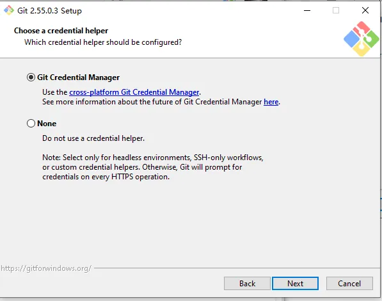
Task: Click the disabled maximize window icon
Action: (x=336, y=10)
